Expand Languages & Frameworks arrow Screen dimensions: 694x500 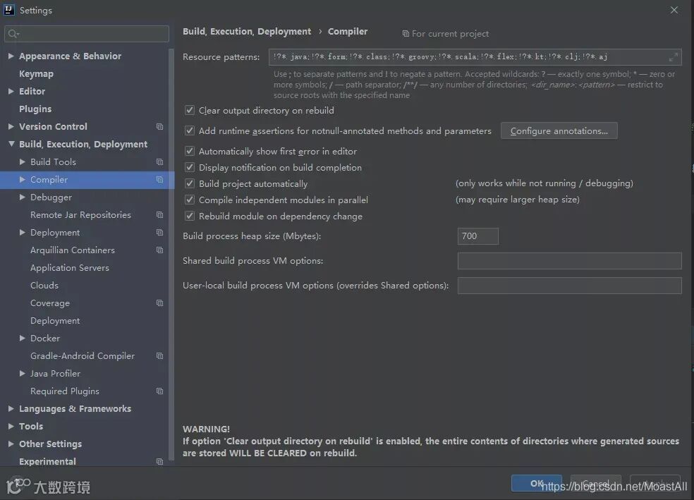pos(11,409)
